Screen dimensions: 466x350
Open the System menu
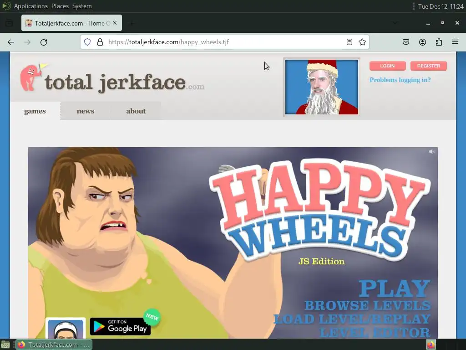click(x=82, y=6)
